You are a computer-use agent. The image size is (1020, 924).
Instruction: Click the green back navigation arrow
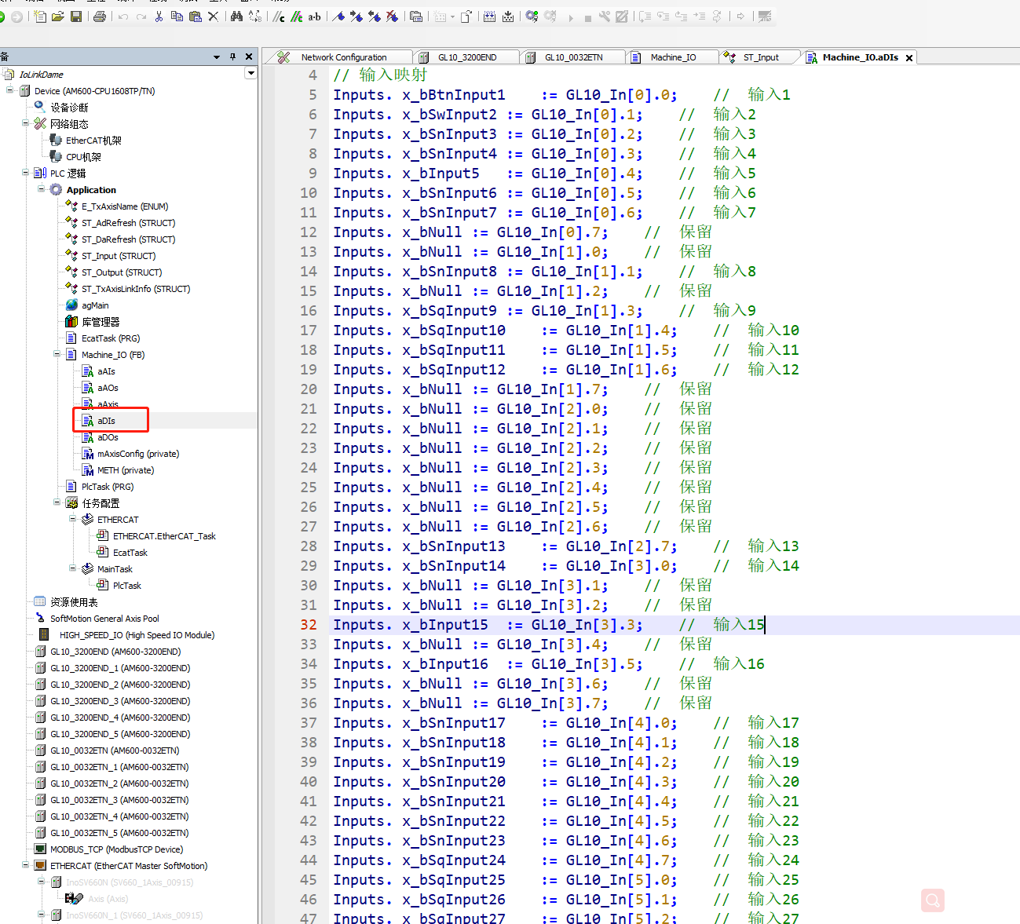click(x=3, y=16)
